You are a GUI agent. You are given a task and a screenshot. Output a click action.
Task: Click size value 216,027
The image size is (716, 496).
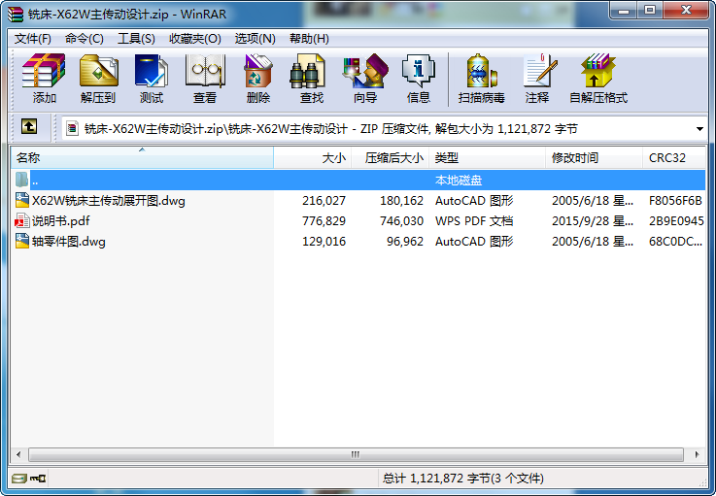(324, 200)
